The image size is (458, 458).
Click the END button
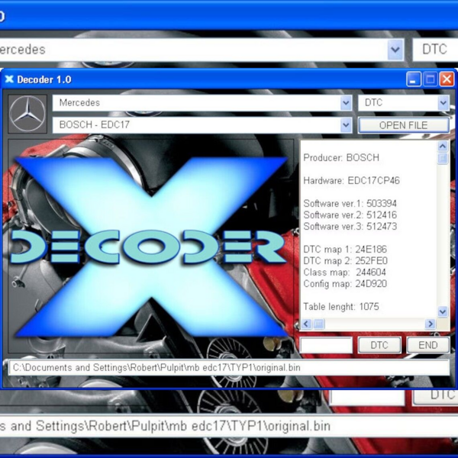point(427,345)
